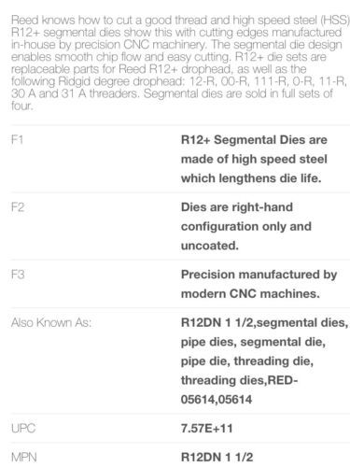350x467 pixels.
Task: Click the sentence about sets of four
Action: pyautogui.click(x=172, y=99)
